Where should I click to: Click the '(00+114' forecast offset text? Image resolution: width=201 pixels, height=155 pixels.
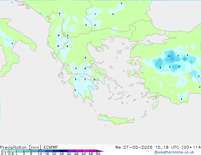(x=191, y=147)
